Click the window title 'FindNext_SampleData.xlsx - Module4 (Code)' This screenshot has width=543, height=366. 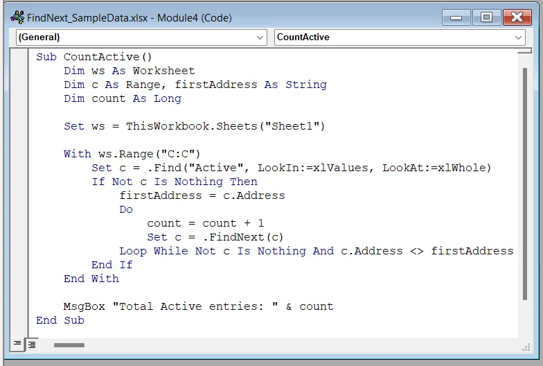click(x=130, y=18)
